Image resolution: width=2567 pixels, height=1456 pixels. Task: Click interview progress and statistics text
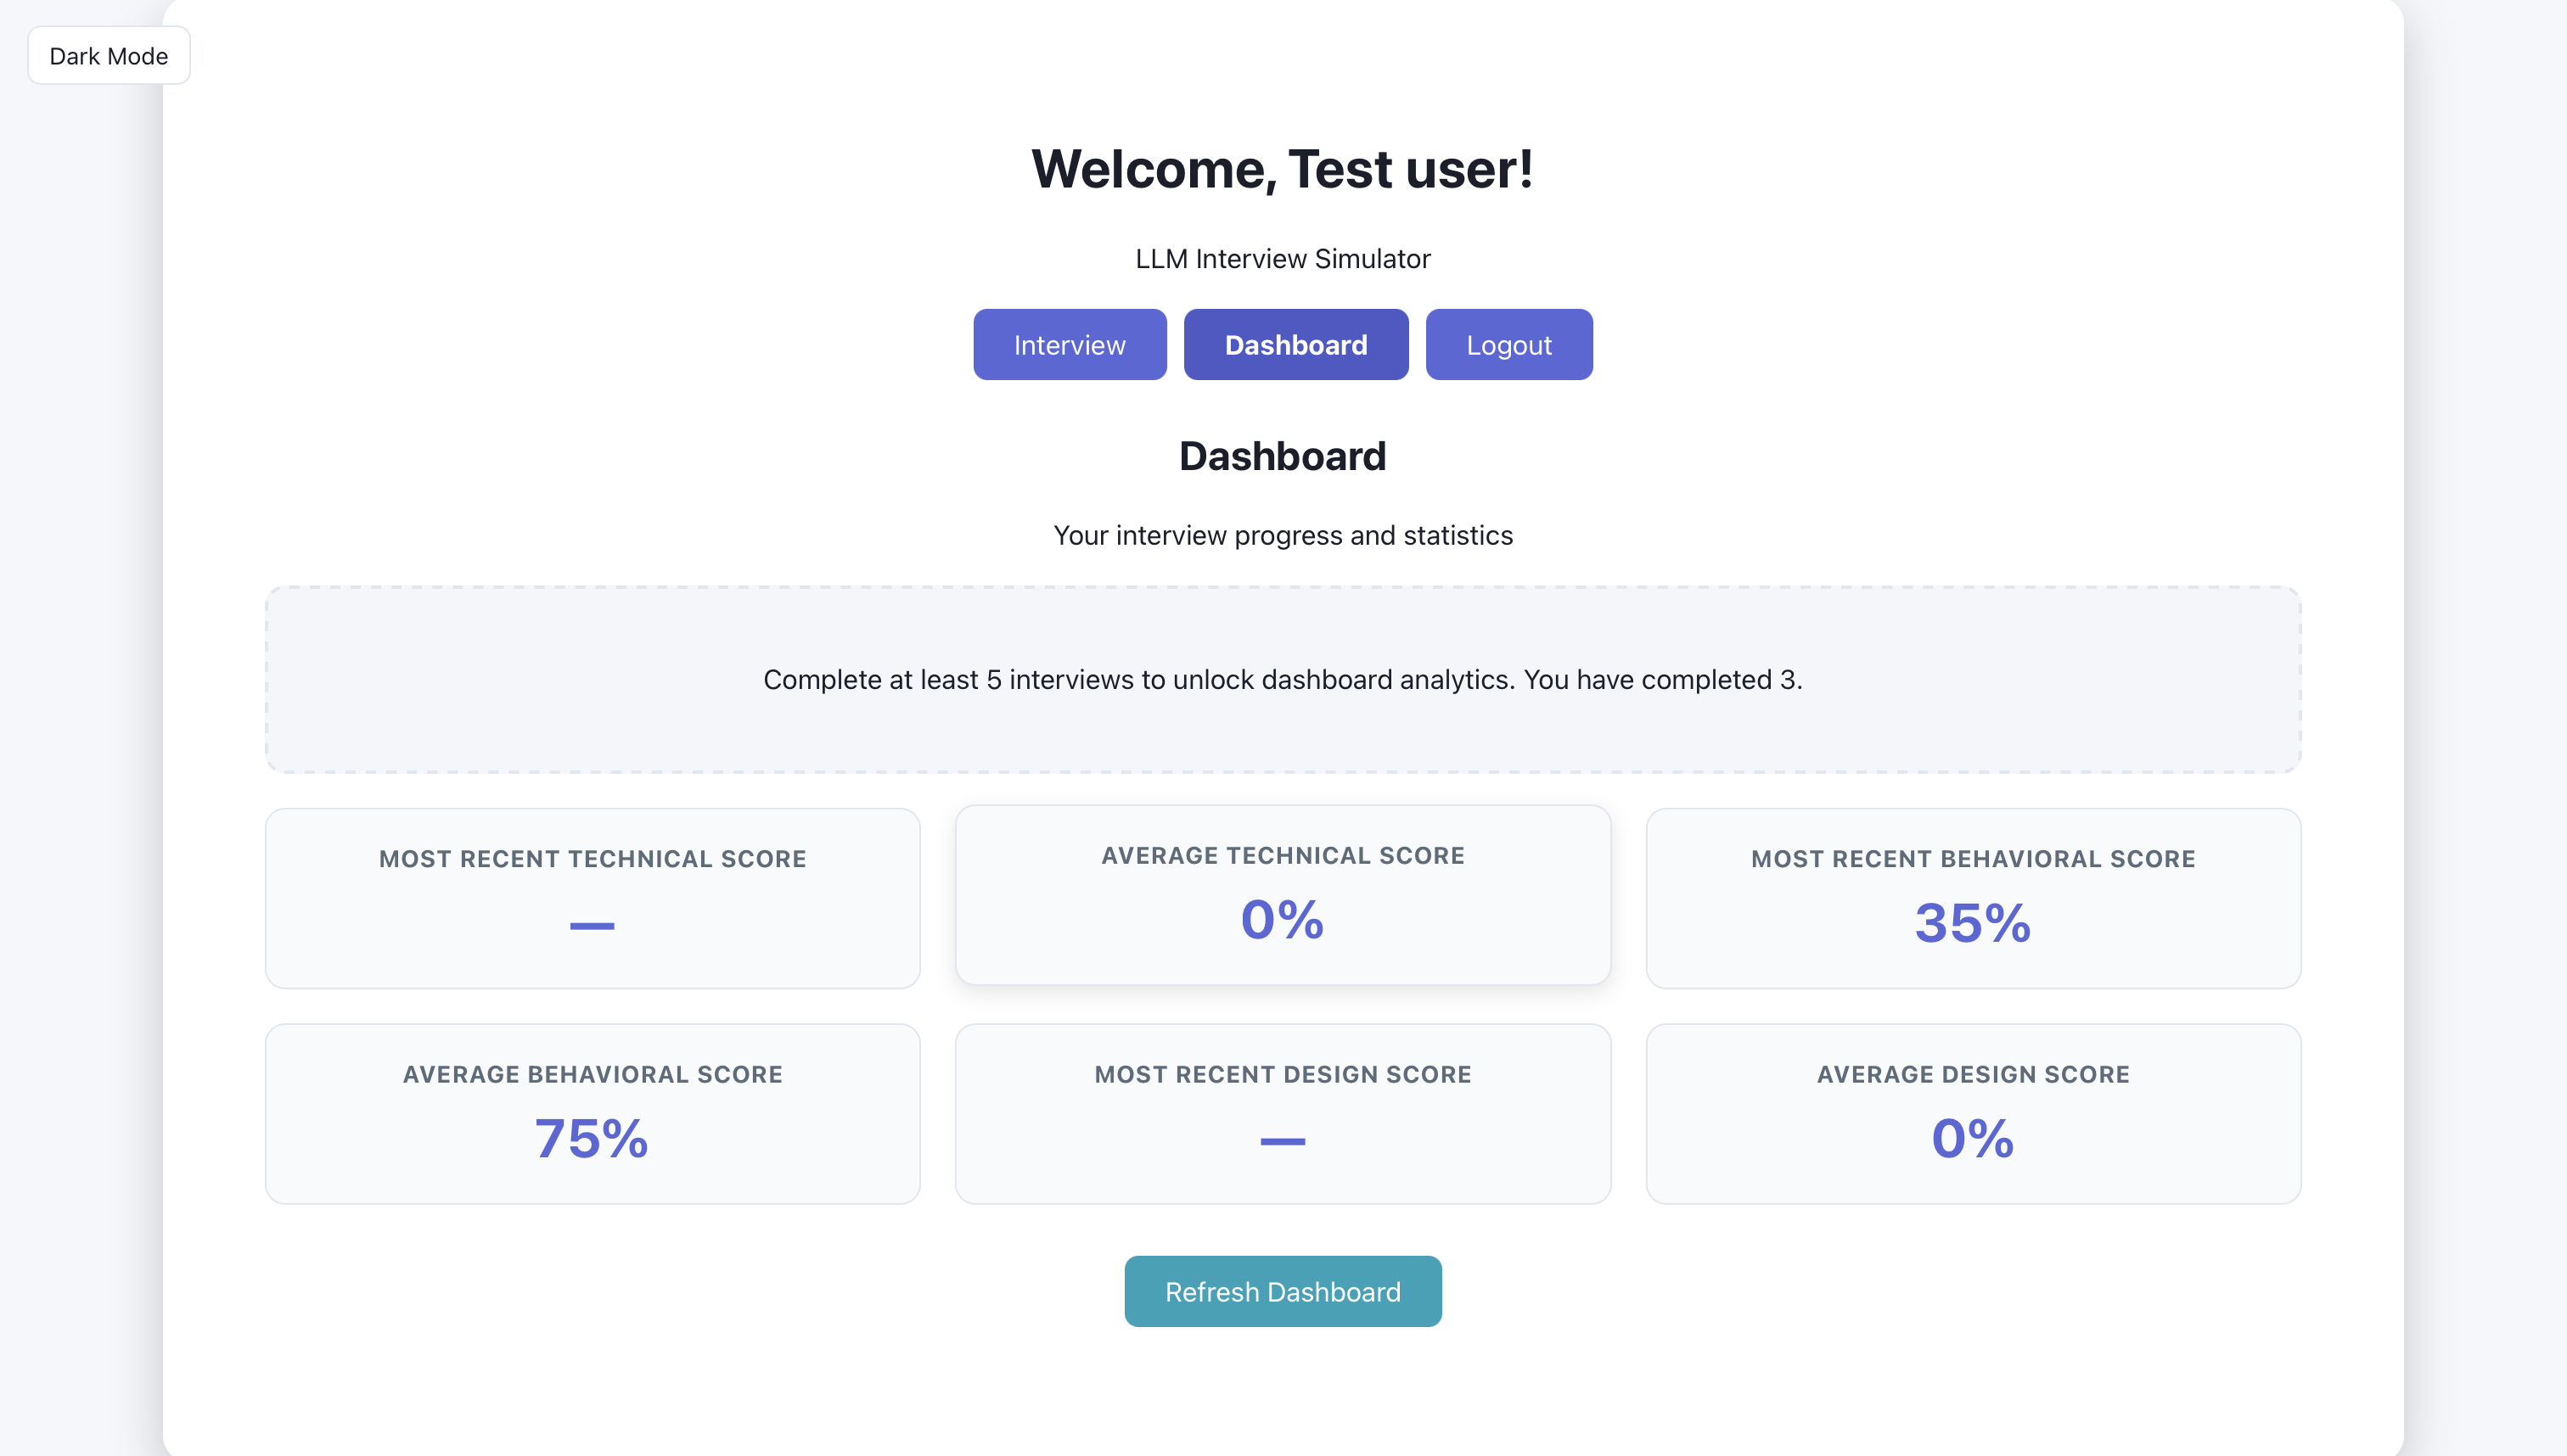coord(1282,536)
